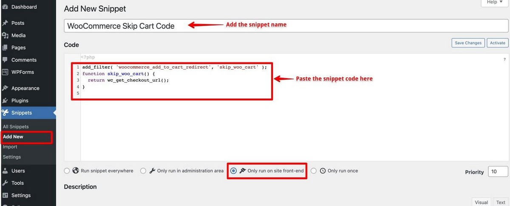510x206 pixels.
Task: Click the code editor help question mark
Action: (x=504, y=60)
